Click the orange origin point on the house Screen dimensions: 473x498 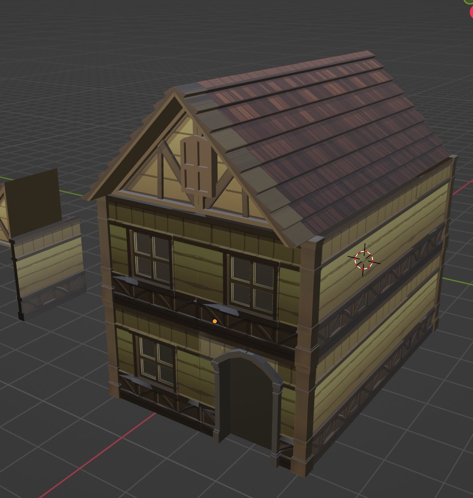click(215, 320)
